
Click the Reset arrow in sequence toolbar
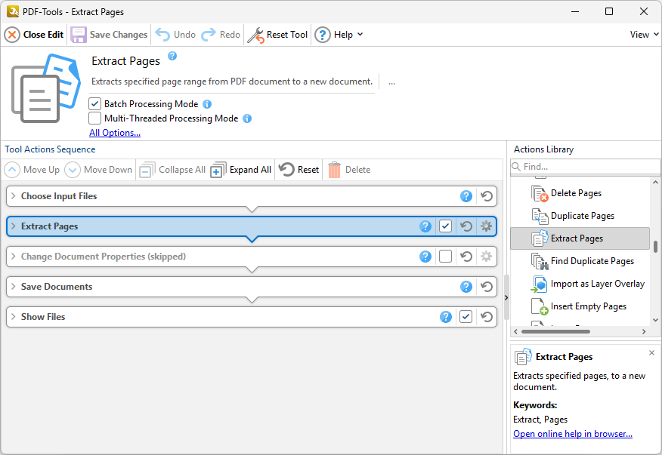(x=286, y=170)
